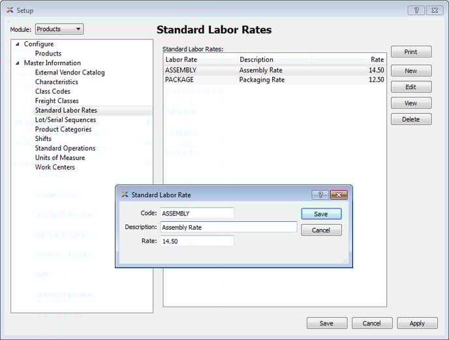
Task: Click the help icon in Standard Labor Rate dialog
Action: pos(319,194)
